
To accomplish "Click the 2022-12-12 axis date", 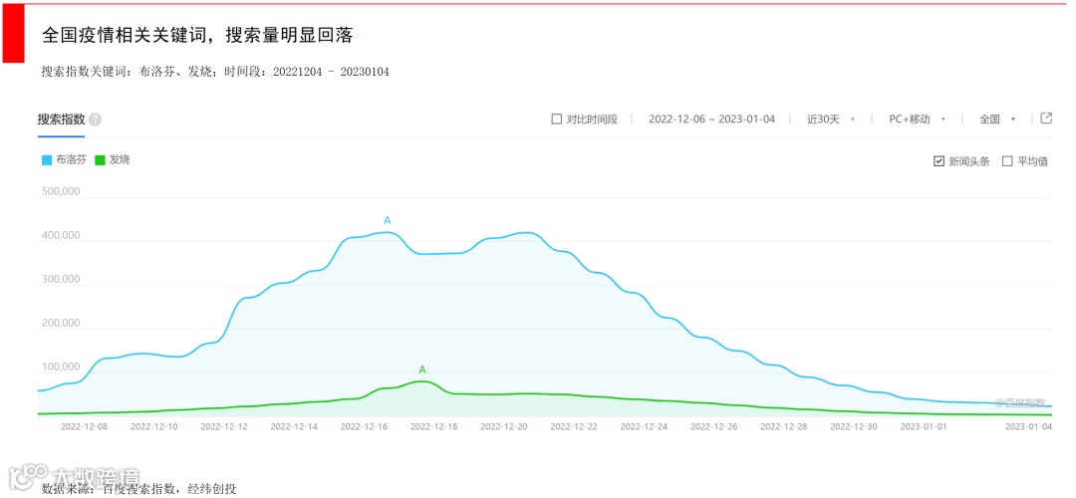I will coord(224,426).
